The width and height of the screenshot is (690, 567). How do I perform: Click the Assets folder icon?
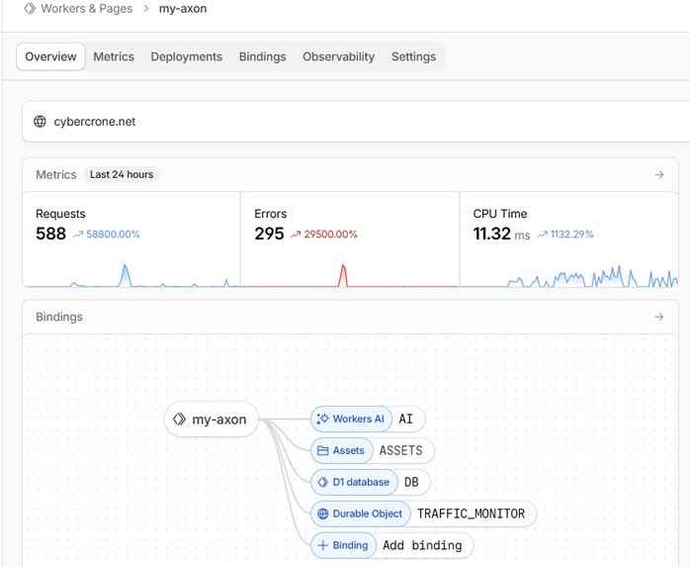[323, 450]
